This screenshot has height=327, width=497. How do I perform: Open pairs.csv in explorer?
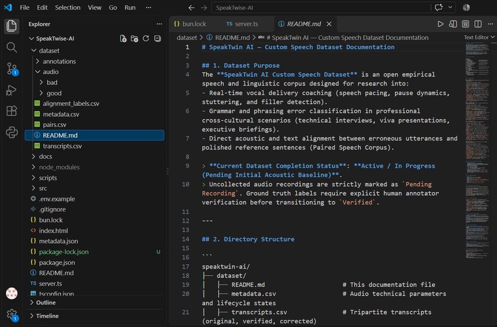pos(54,125)
